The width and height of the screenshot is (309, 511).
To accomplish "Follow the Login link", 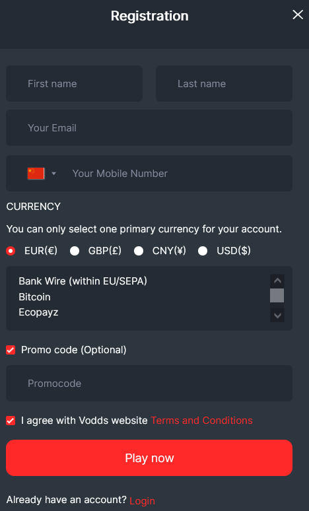I will coord(142,501).
